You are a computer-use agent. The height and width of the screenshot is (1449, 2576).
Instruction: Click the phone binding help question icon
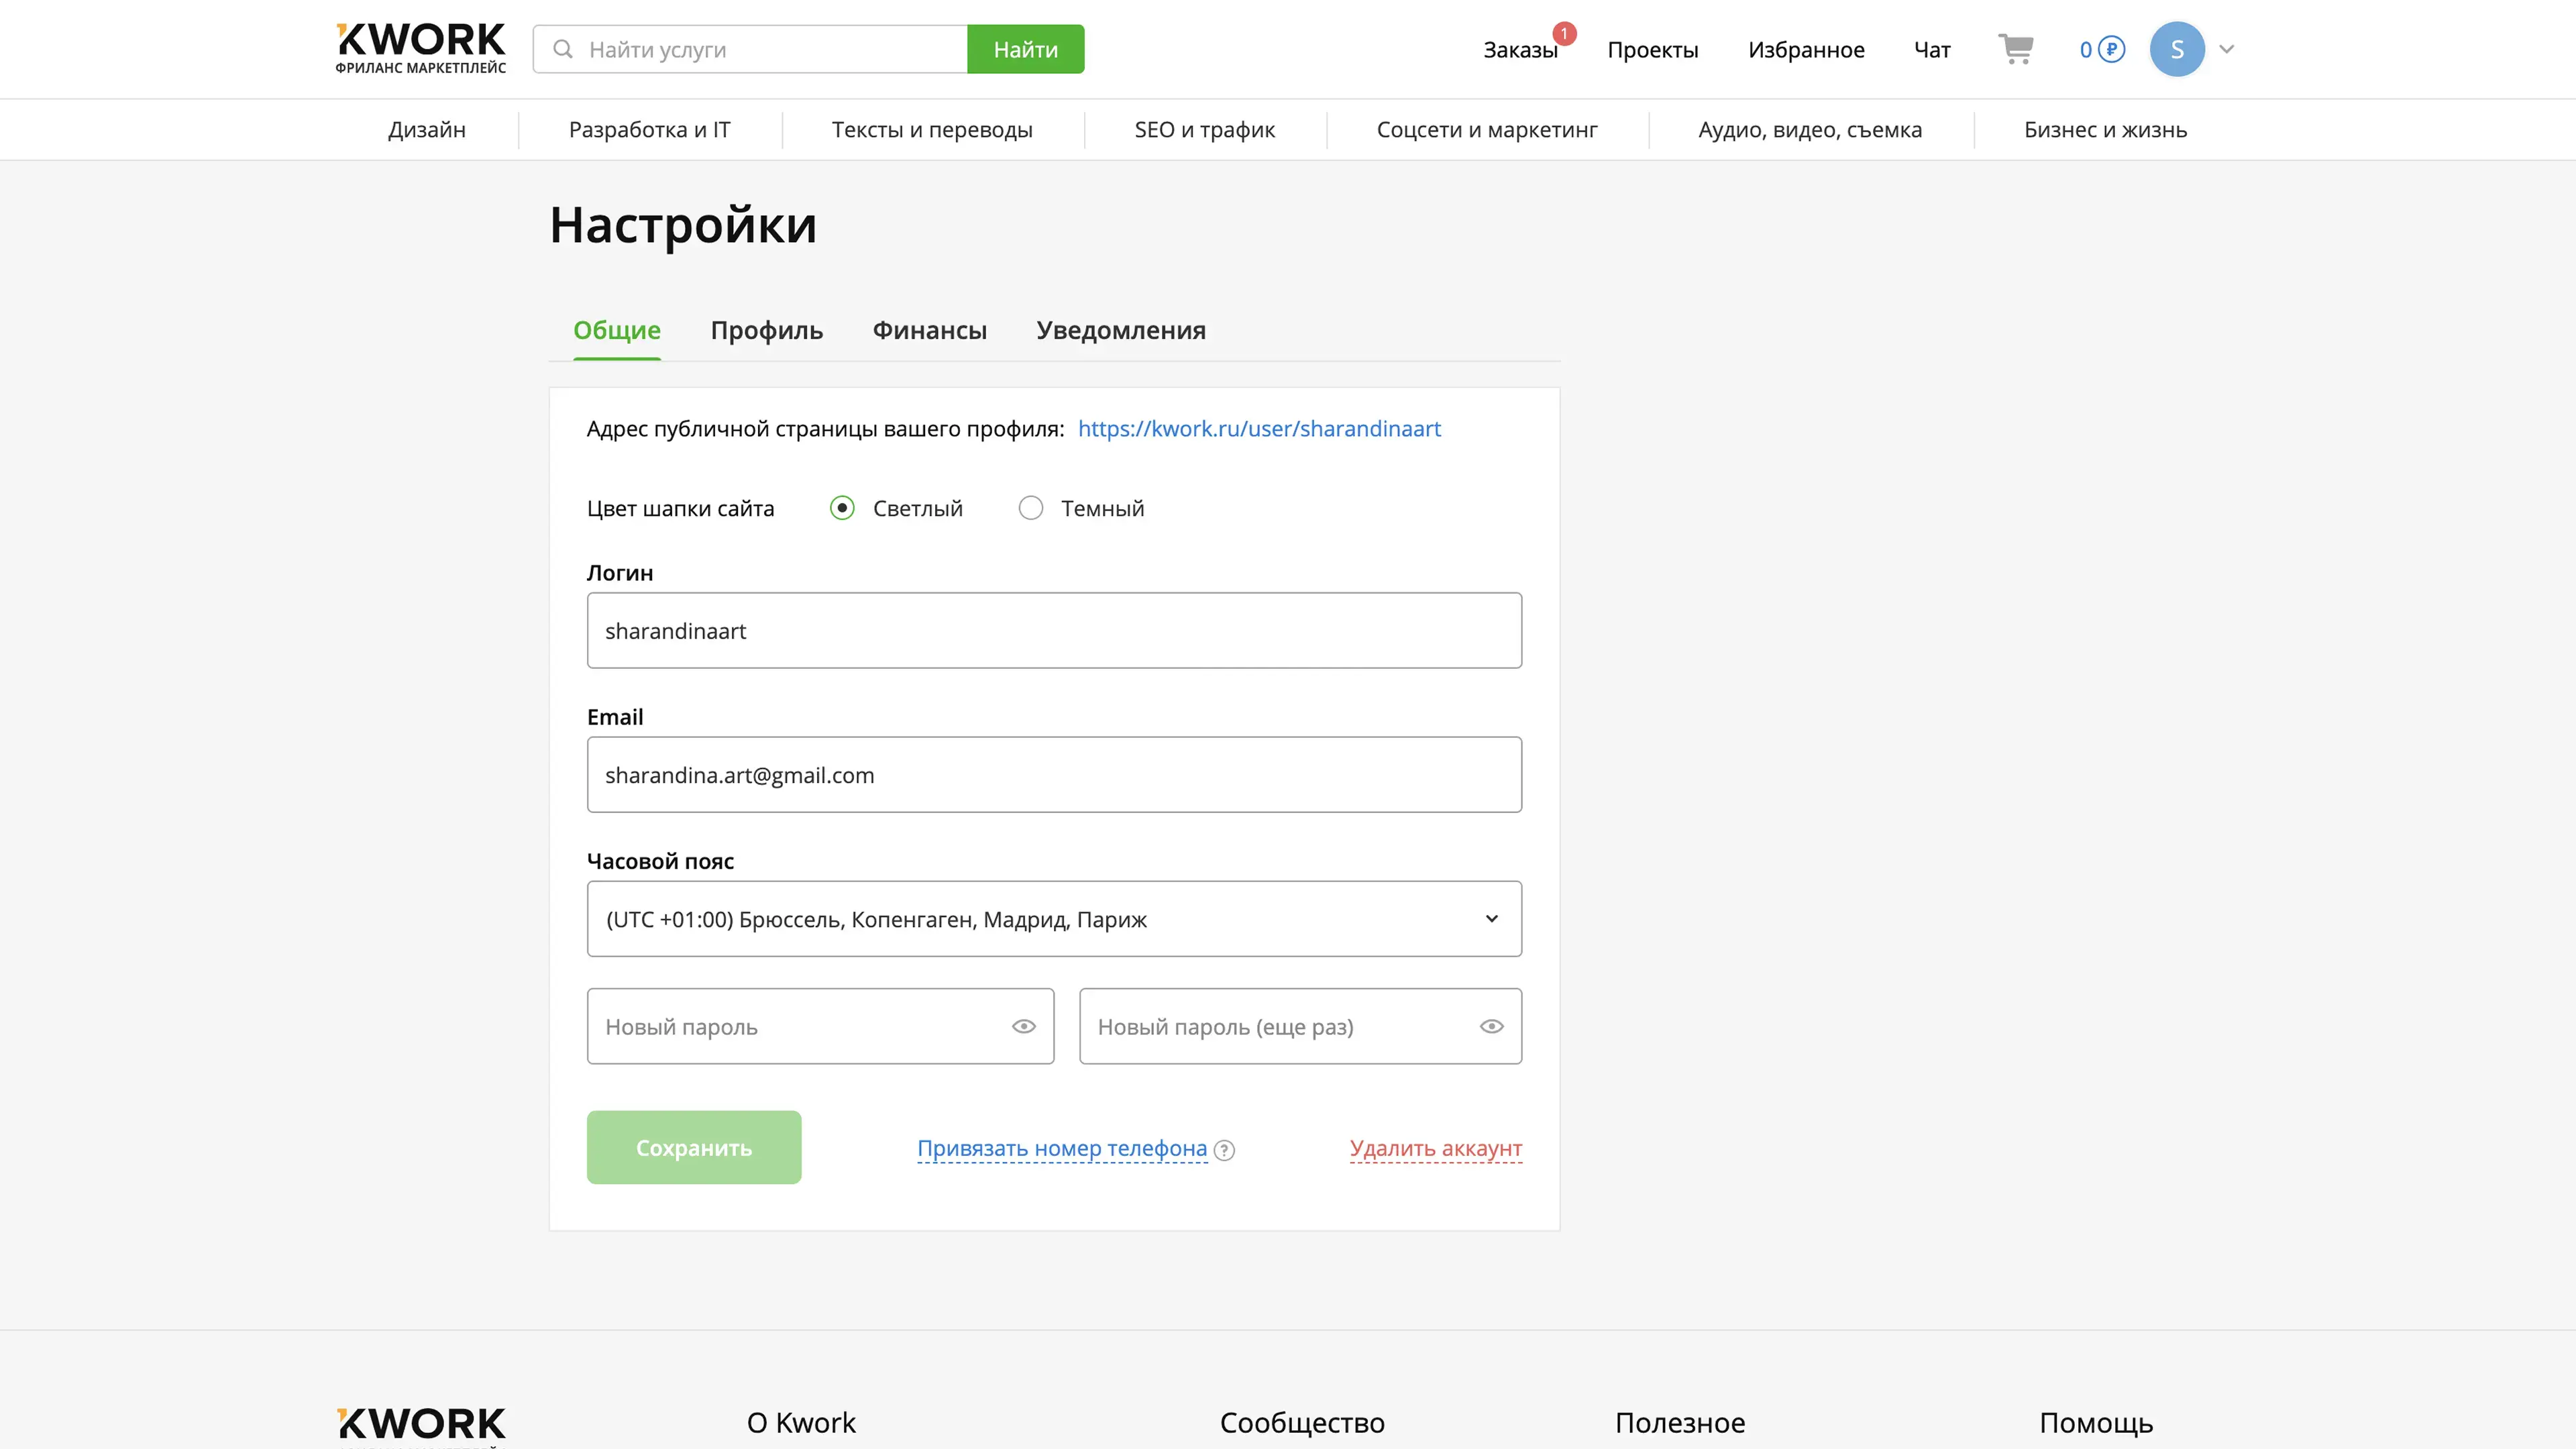point(1224,1150)
